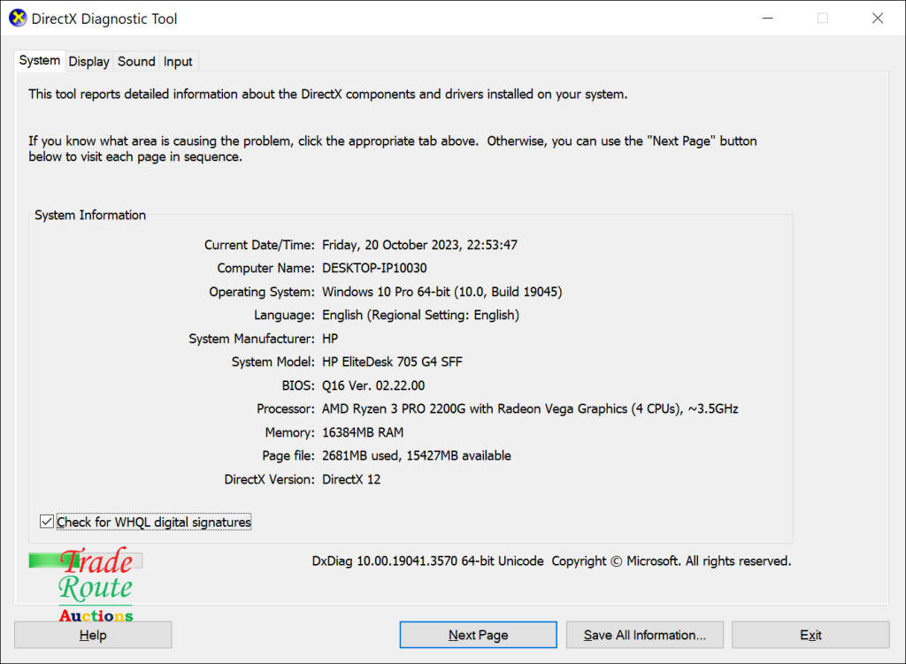The image size is (906, 664).
Task: Uncheck Check for WHQL digital signatures
Action: click(48, 523)
